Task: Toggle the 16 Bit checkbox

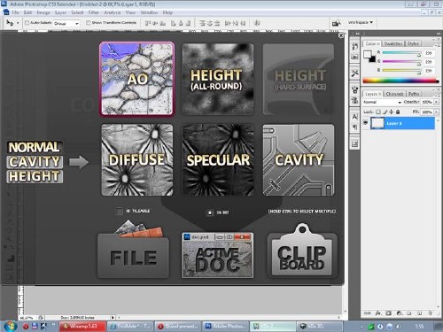Action: [210, 212]
